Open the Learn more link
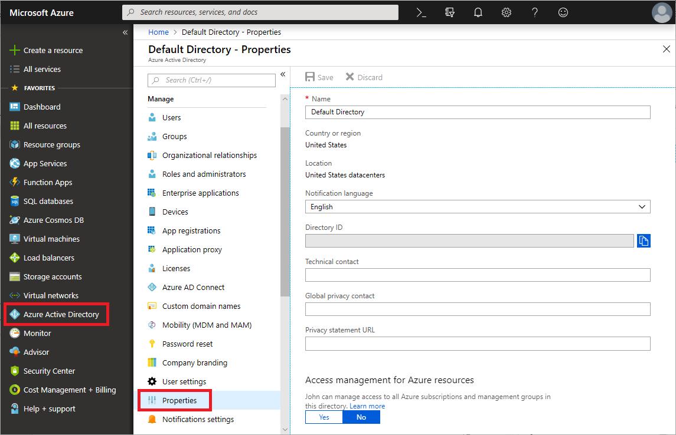676x435 pixels. coord(367,406)
